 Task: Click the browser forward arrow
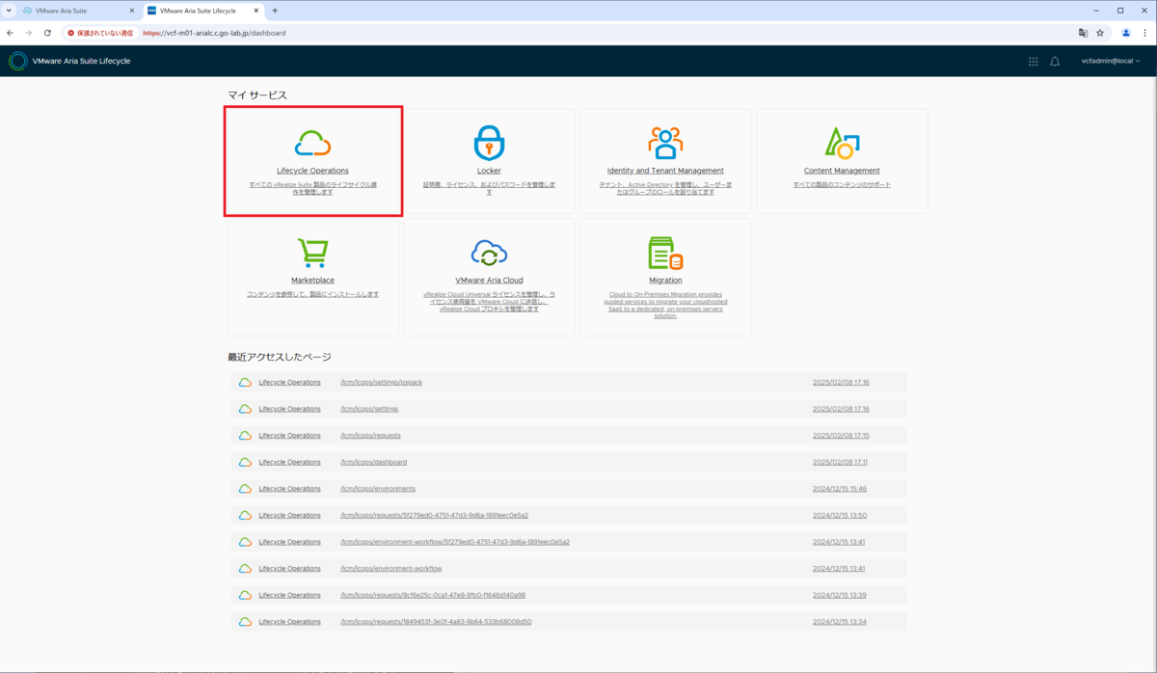(29, 33)
